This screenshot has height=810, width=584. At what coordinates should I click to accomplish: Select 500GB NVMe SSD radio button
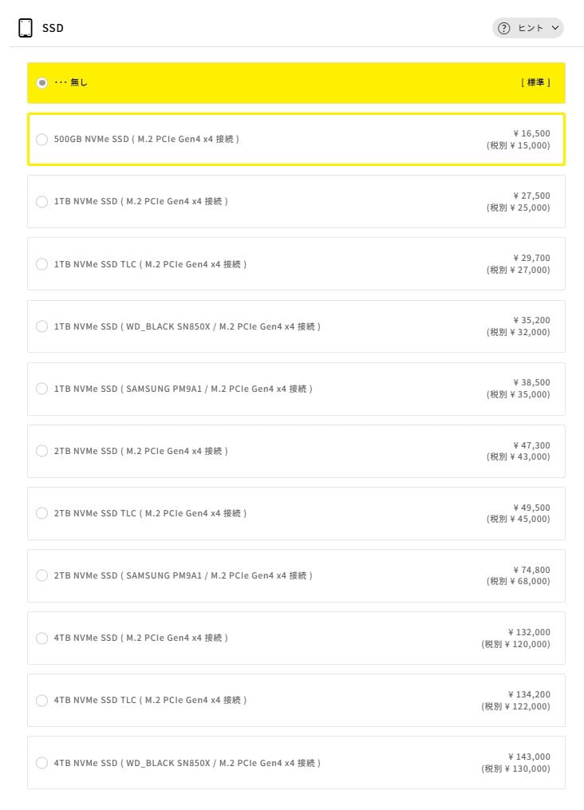point(42,140)
